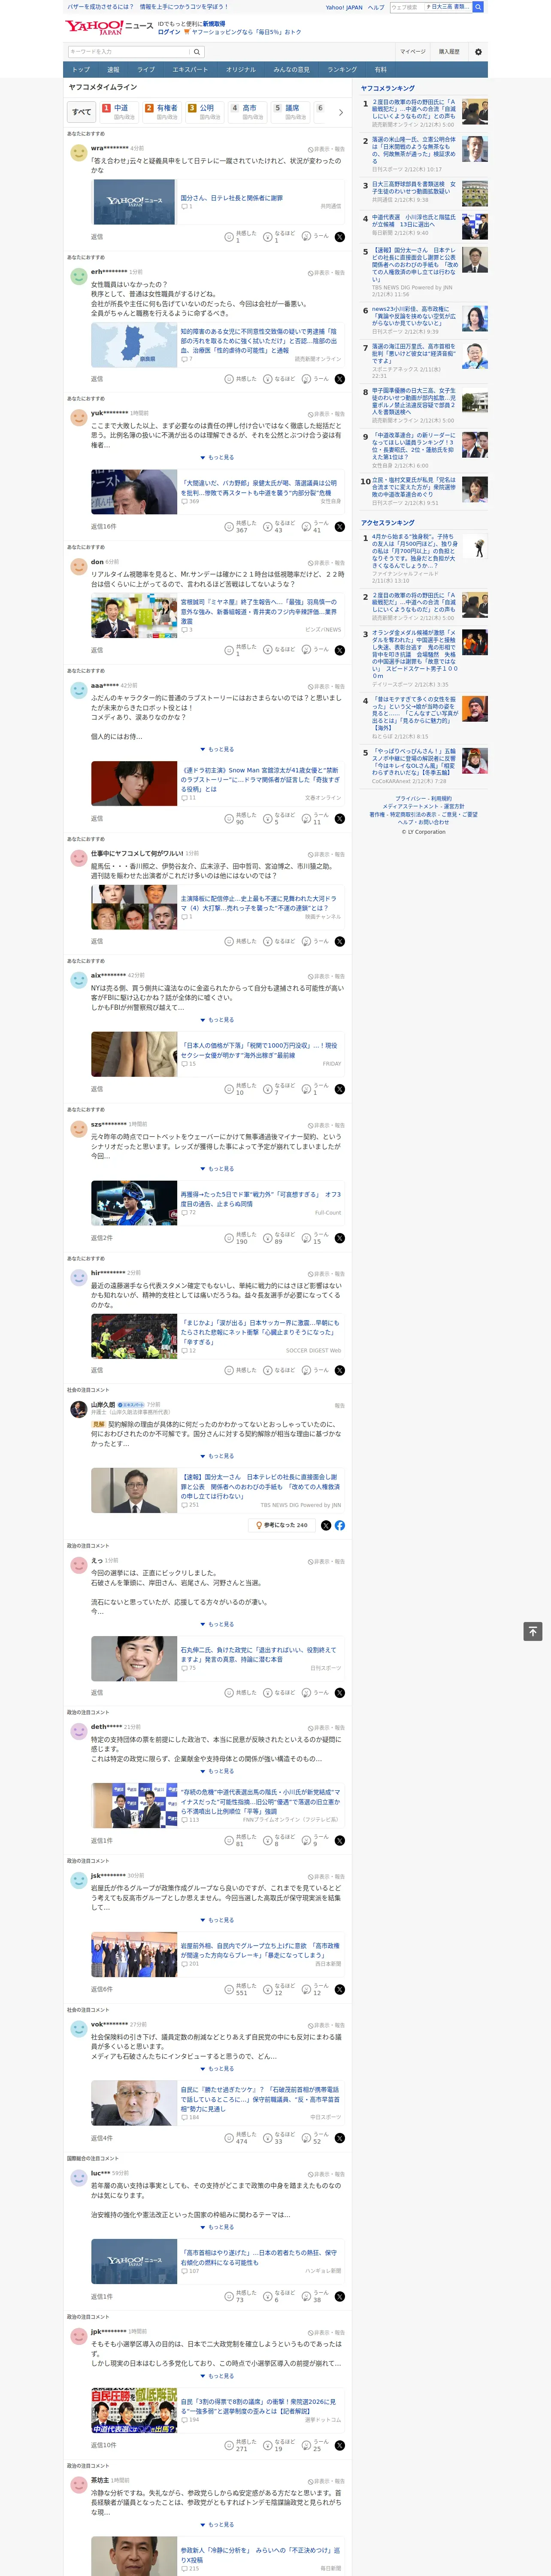Viewport: 551px width, 2576px height.
Task: Click the search magnifier icon beside keyword field
Action: pyautogui.click(x=197, y=52)
